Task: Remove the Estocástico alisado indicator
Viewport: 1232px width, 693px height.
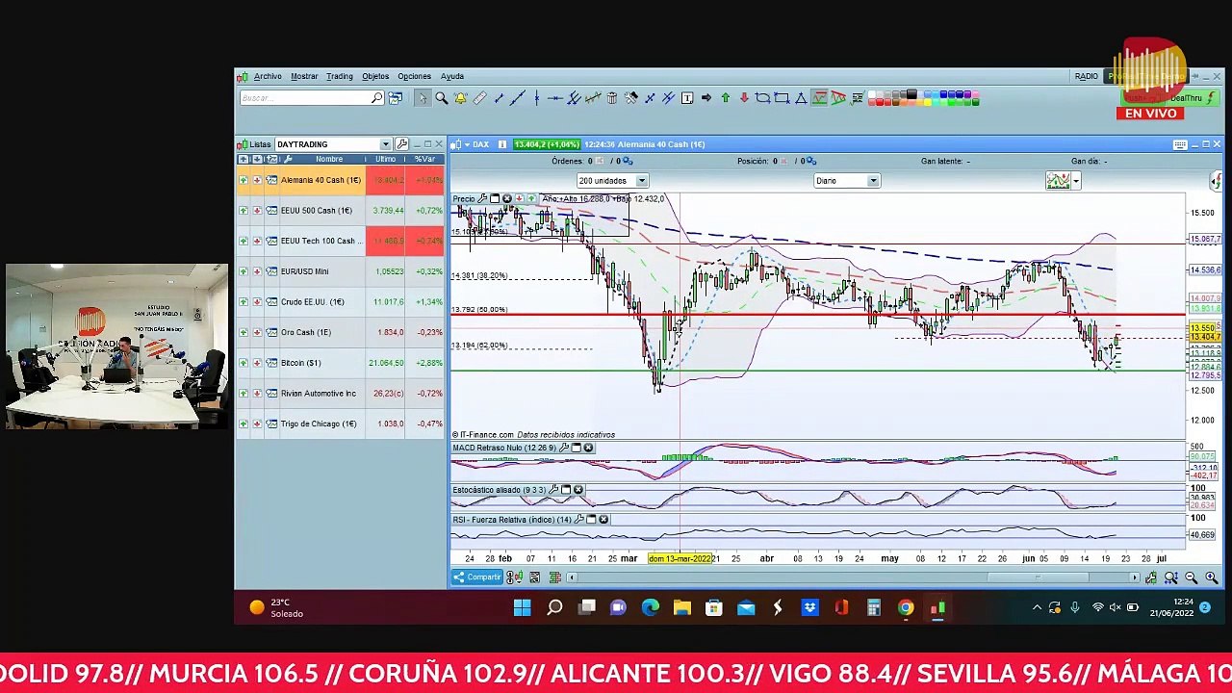Action: pos(577,490)
